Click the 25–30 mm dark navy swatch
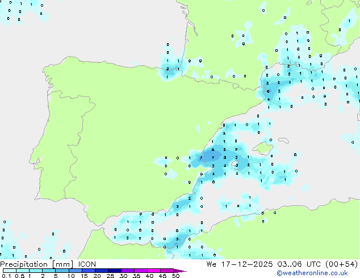Screen dimensions: 360x278 coord(115,271)
